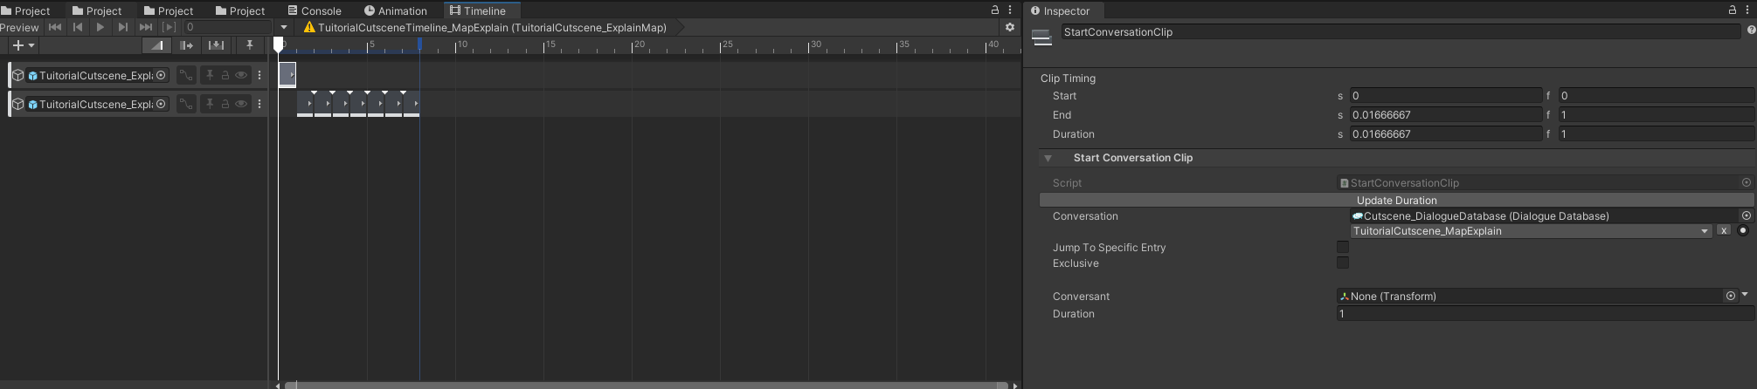
Task: Open the first Project tab
Action: click(x=26, y=10)
